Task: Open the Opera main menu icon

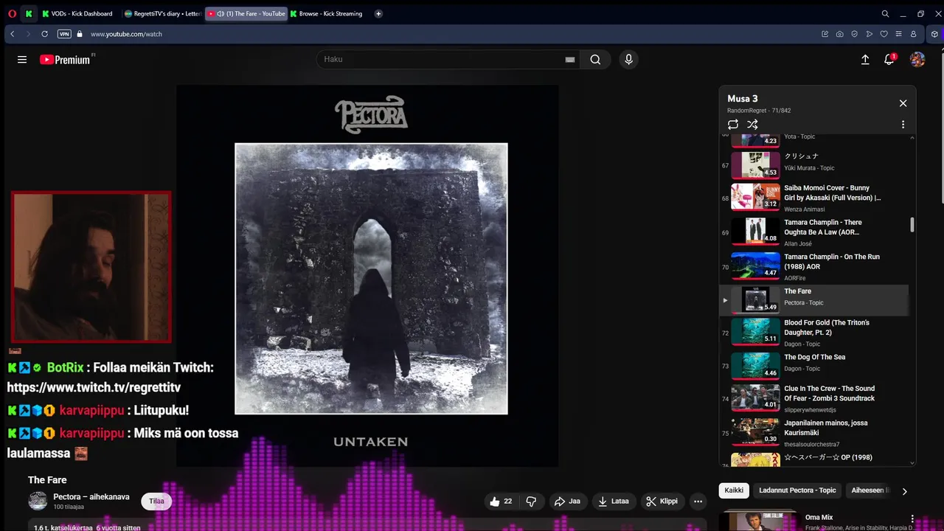Action: [12, 13]
